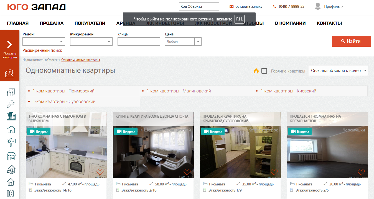Open the multi-story building category icon

tap(11, 116)
